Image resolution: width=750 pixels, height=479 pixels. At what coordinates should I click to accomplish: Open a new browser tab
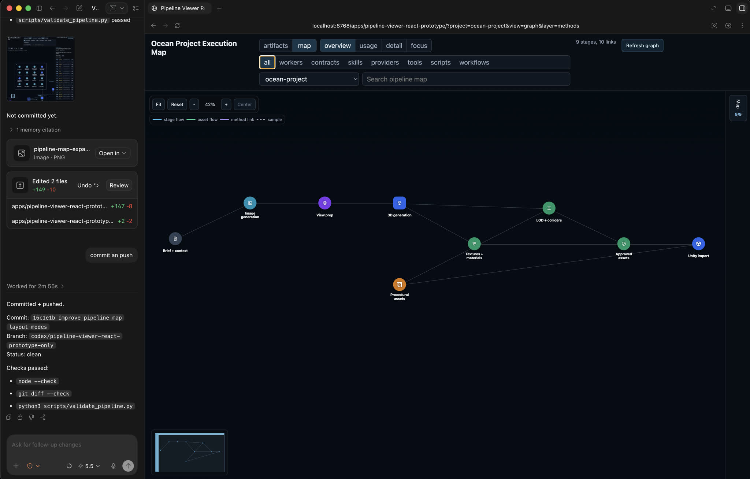[x=219, y=8]
